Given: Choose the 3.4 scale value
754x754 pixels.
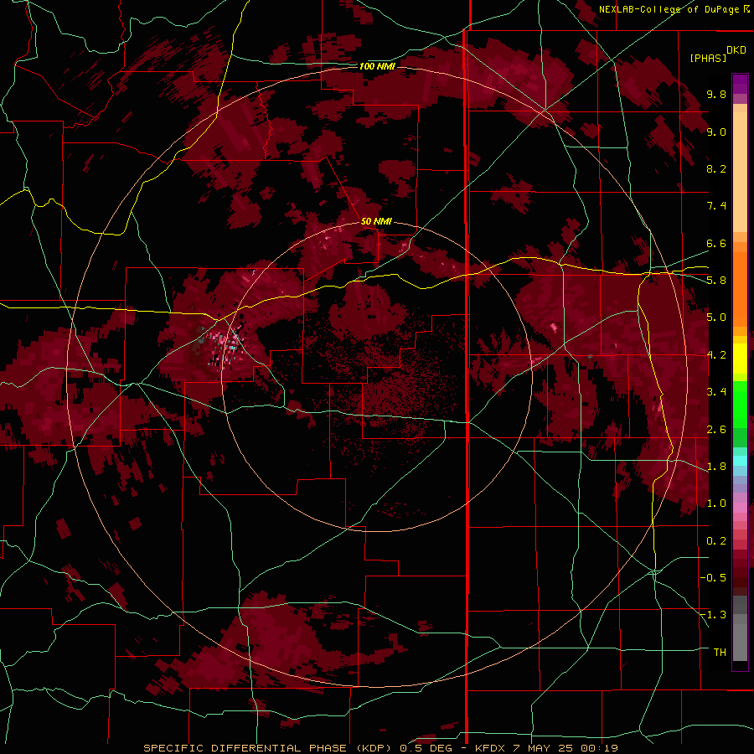Looking at the screenshot, I should point(716,392).
